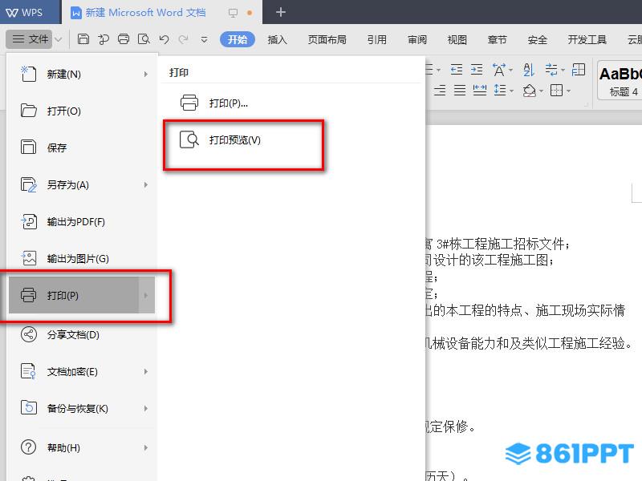The width and height of the screenshot is (642, 481).
Task: Click the save icon in quick toolbar
Action: click(83, 39)
